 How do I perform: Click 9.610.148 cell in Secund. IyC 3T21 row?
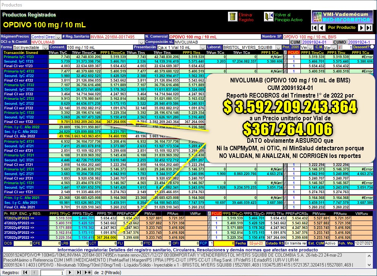pos(114,160)
